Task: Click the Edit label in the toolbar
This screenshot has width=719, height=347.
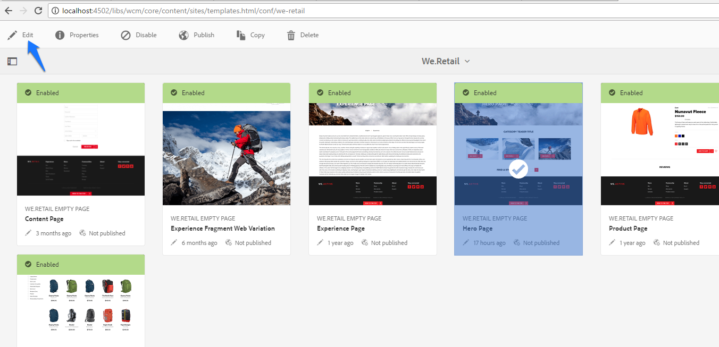Action: tap(28, 35)
